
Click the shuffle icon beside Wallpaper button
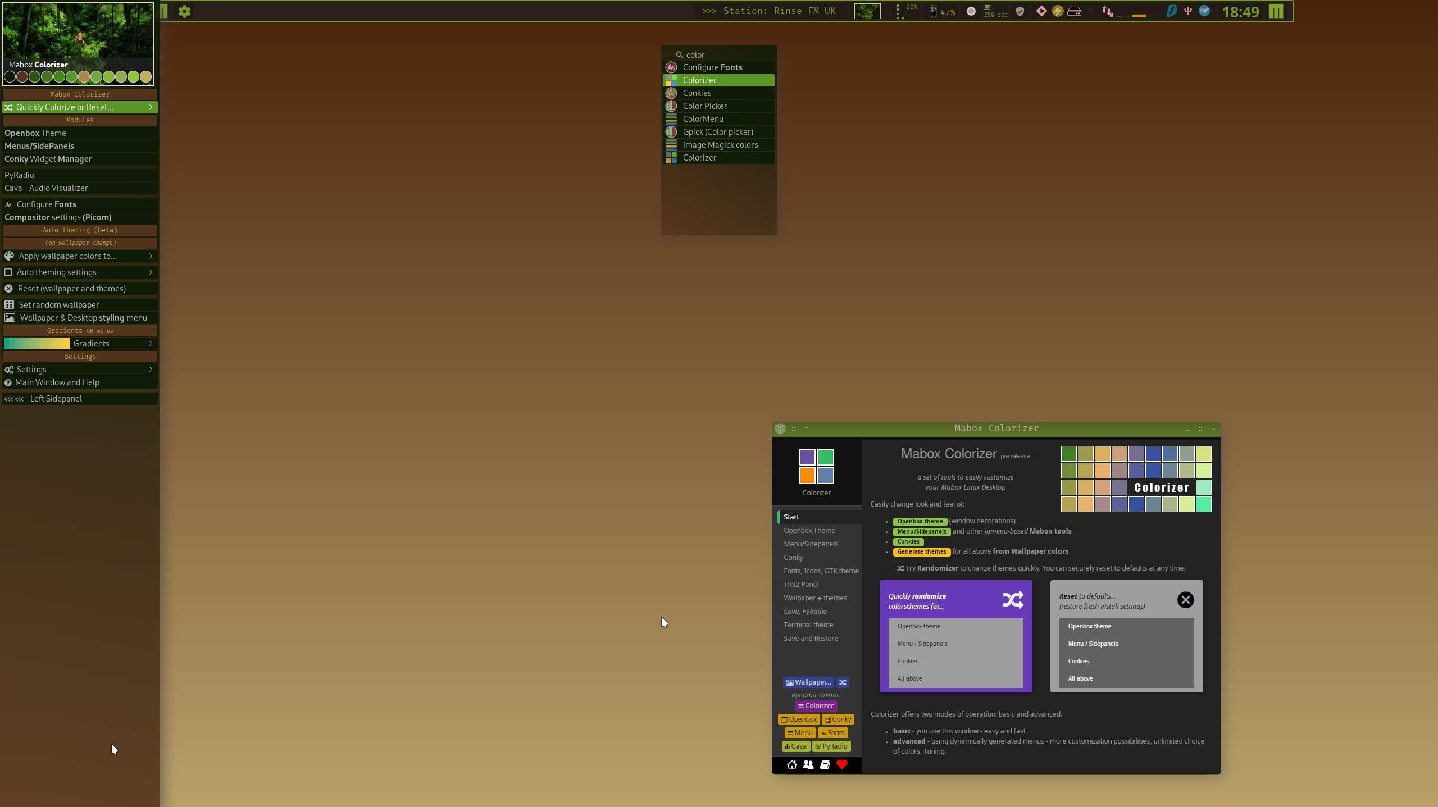coord(843,682)
